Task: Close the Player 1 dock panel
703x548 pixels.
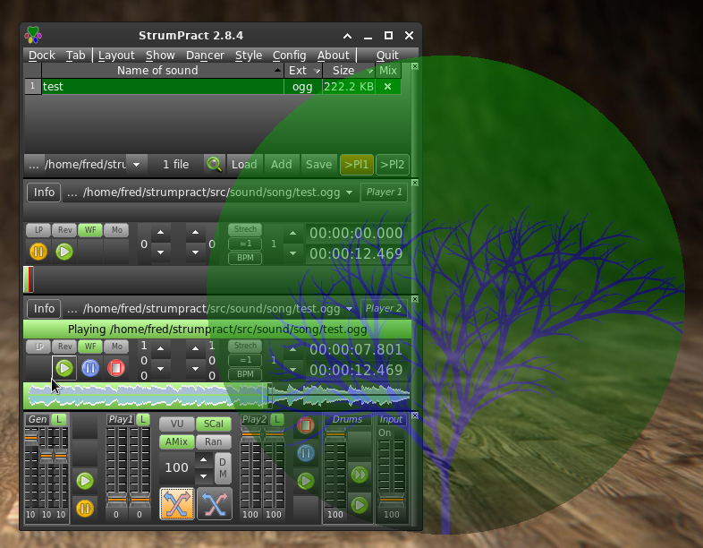Action: pos(415,183)
